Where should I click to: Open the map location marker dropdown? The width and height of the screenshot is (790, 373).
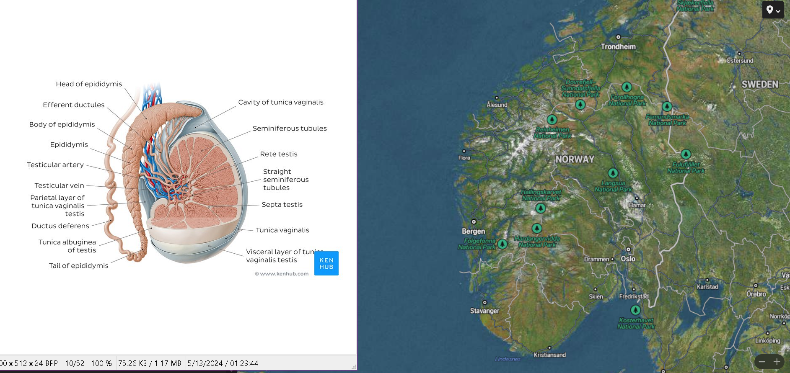coord(773,10)
